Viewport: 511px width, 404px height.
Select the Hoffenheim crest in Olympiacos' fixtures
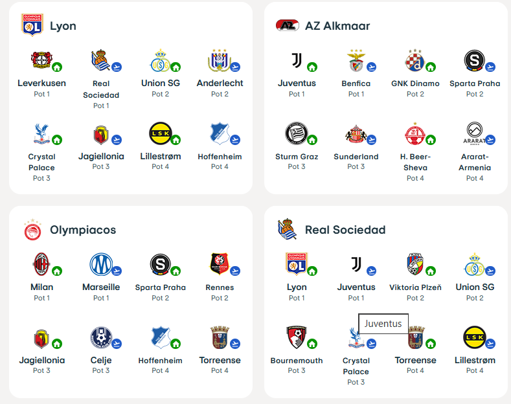click(x=161, y=337)
